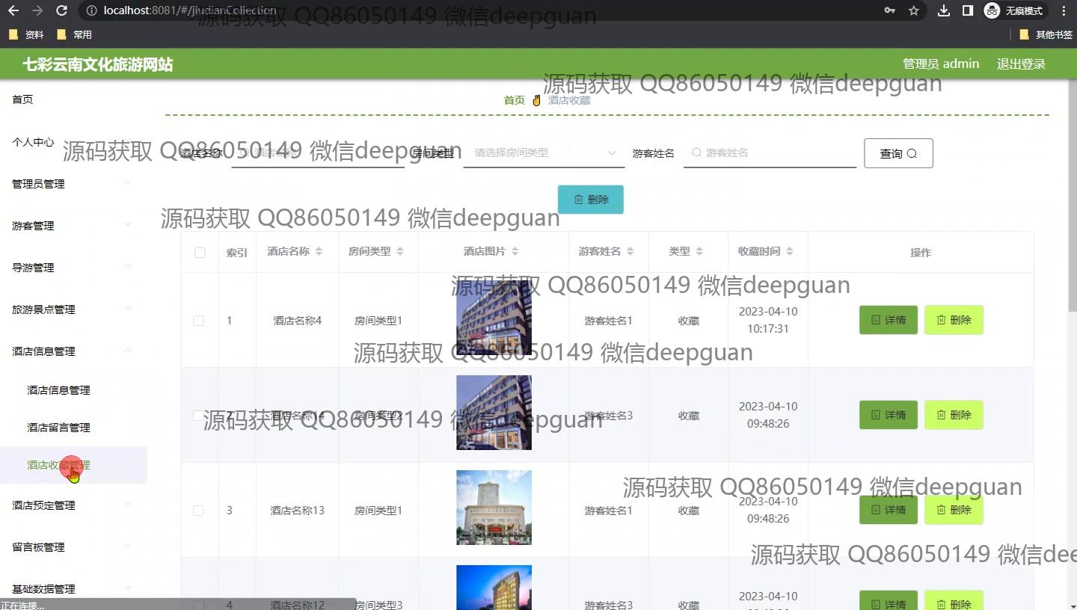Open 详情 for 酒店名称13 row
1077x610 pixels.
point(889,510)
